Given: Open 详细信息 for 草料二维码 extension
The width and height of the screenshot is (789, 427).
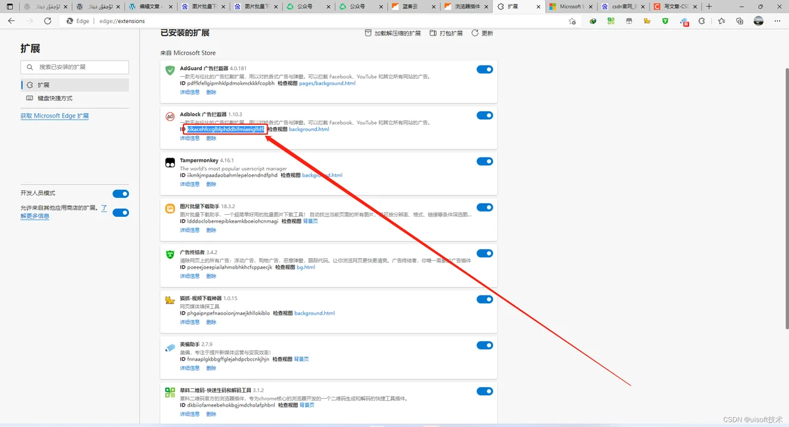Looking at the screenshot, I should coord(190,415).
